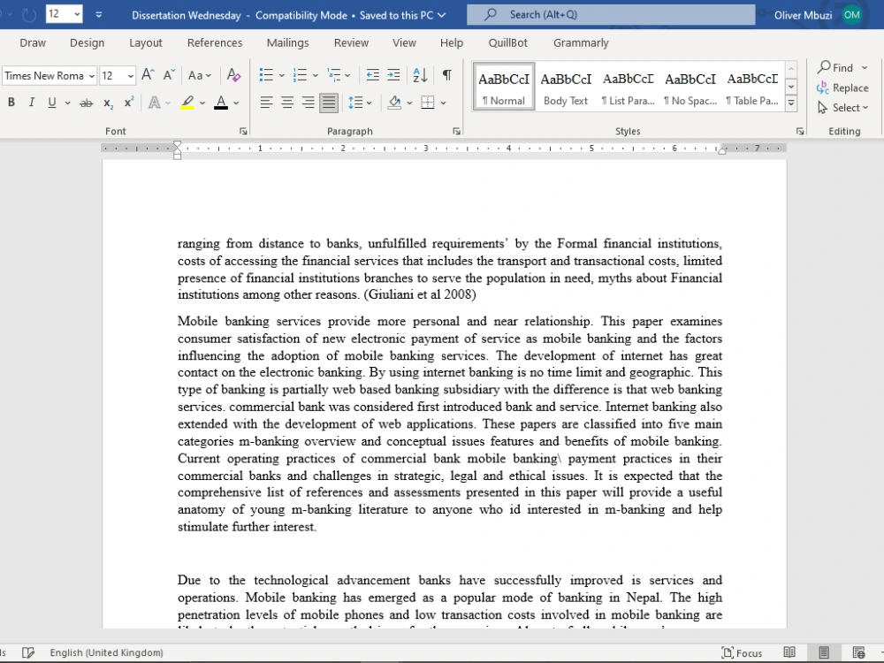Open the Grammarly tab
Screen dimensions: 884x663
point(581,42)
